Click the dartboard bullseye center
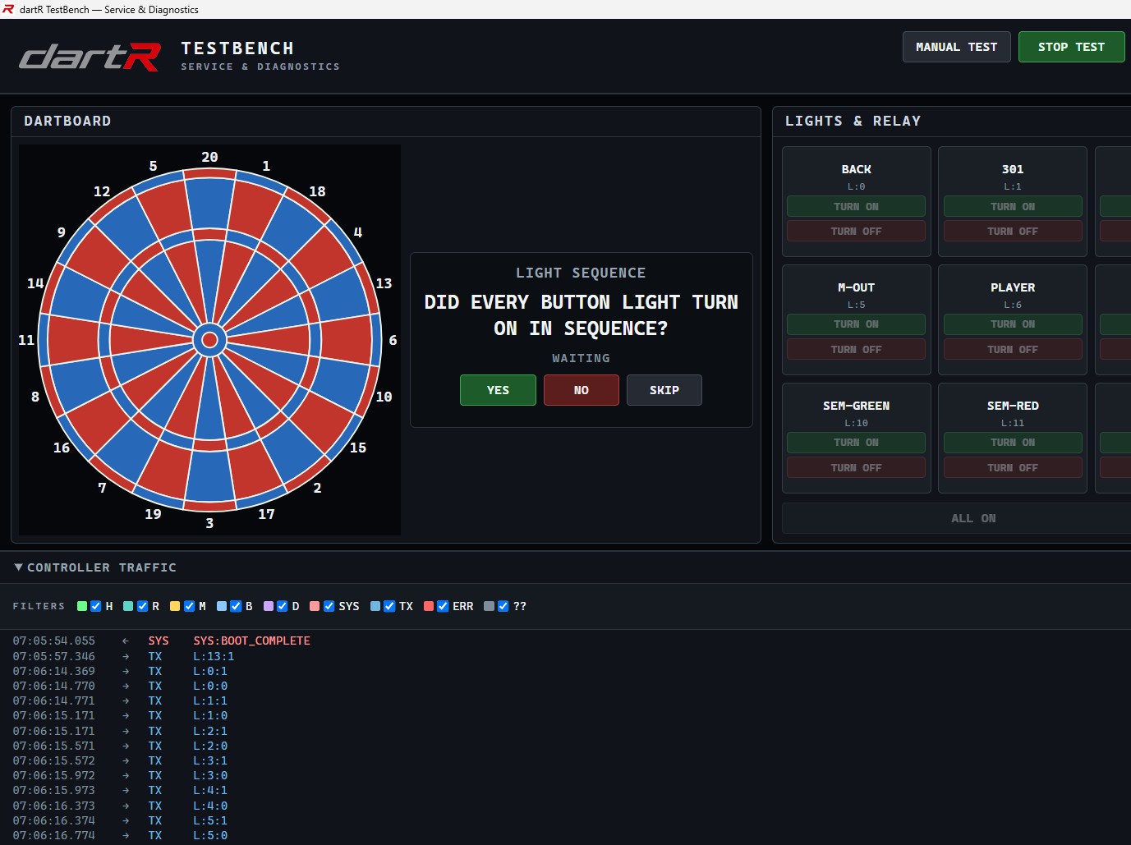The width and height of the screenshot is (1131, 845). pos(209,340)
